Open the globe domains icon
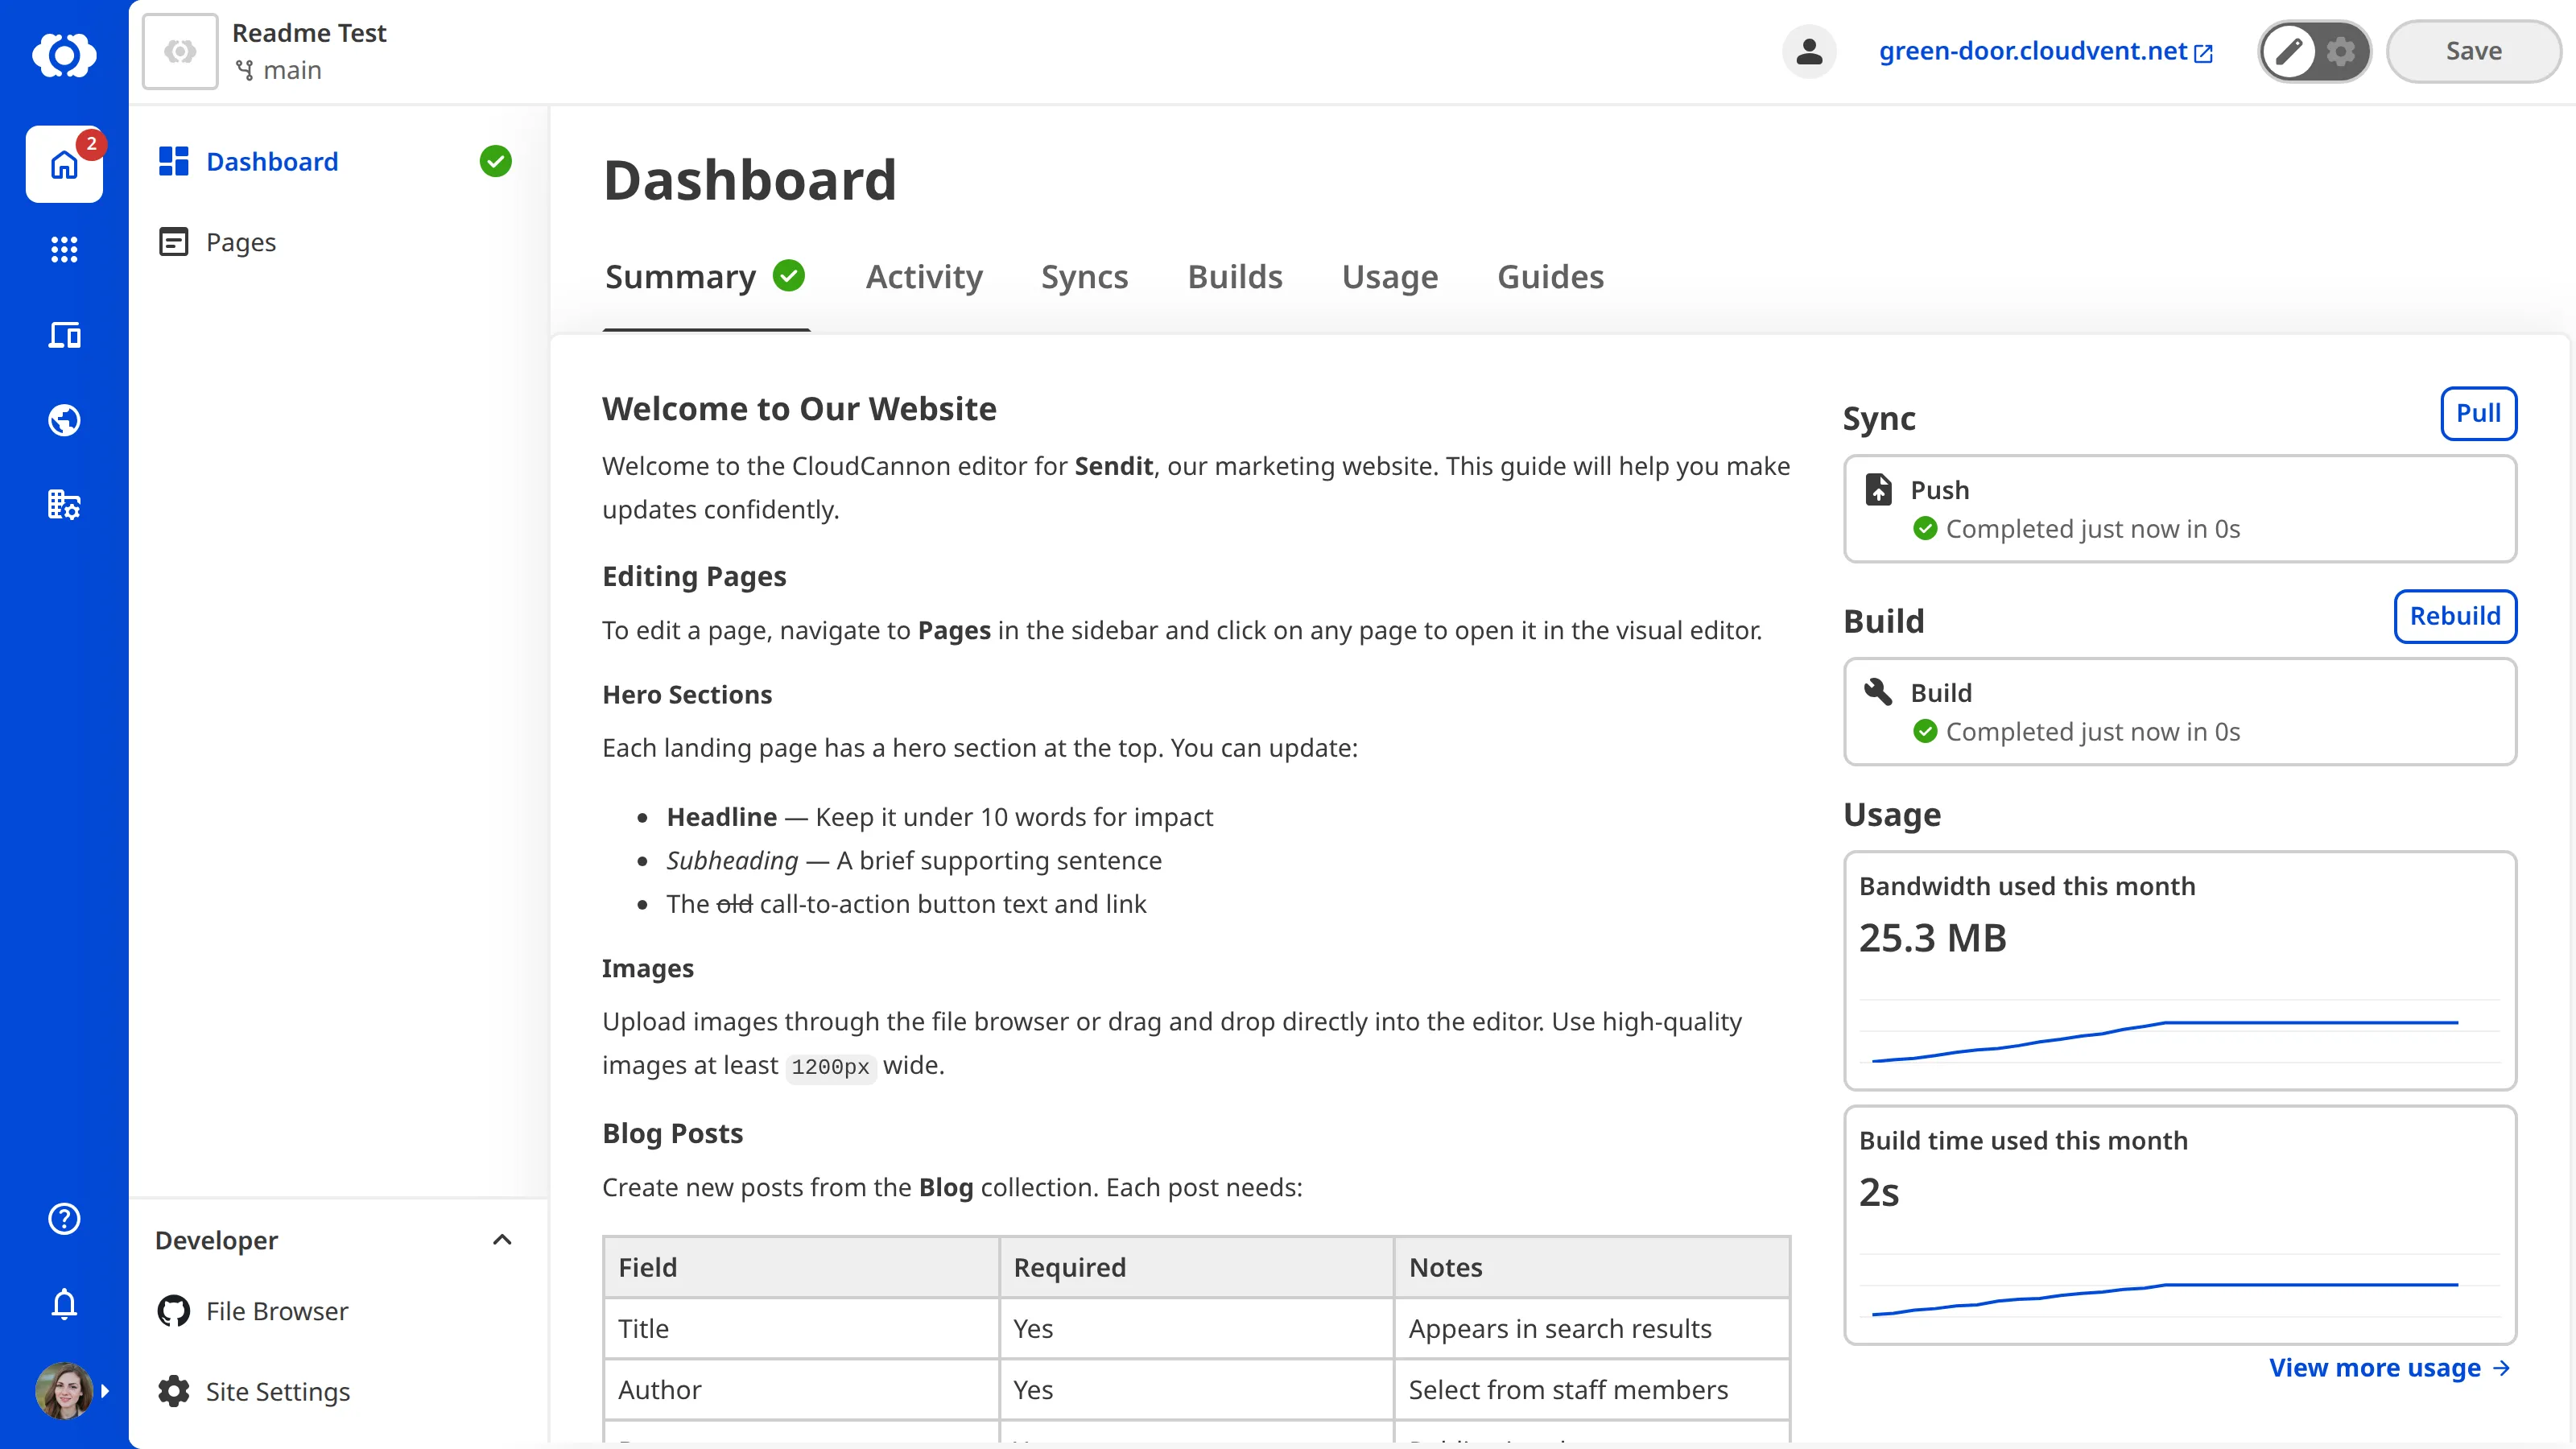 64,420
